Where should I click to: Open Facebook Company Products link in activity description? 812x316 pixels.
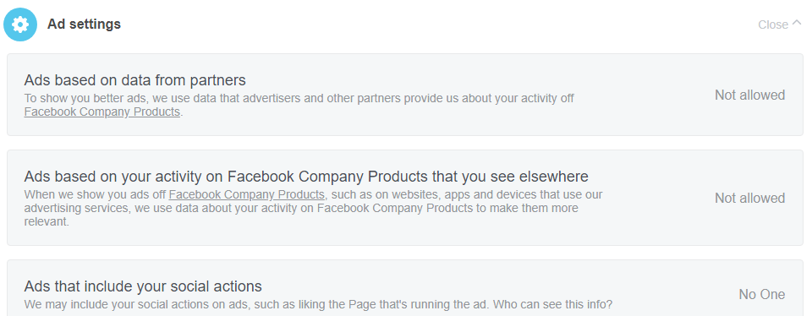[246, 195]
